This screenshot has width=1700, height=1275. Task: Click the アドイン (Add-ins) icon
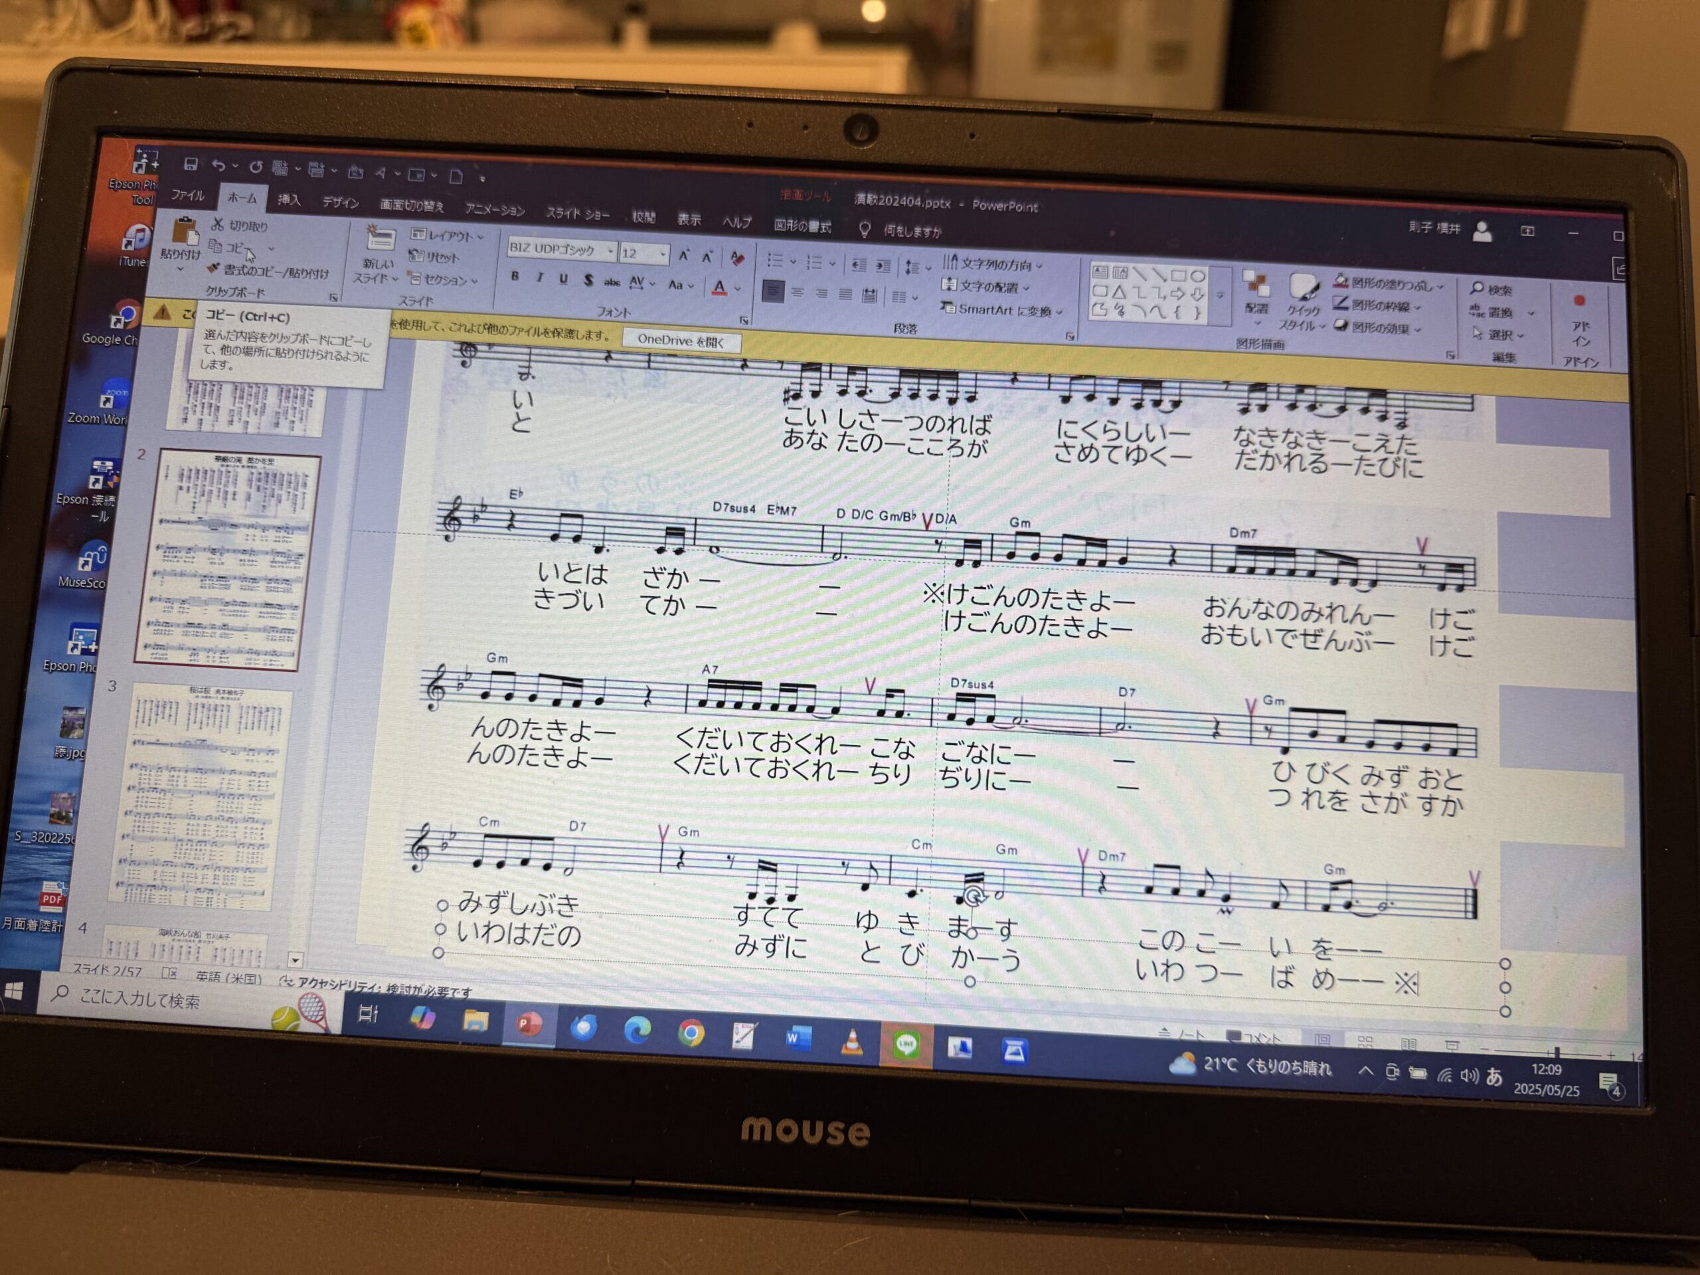pyautogui.click(x=1579, y=301)
